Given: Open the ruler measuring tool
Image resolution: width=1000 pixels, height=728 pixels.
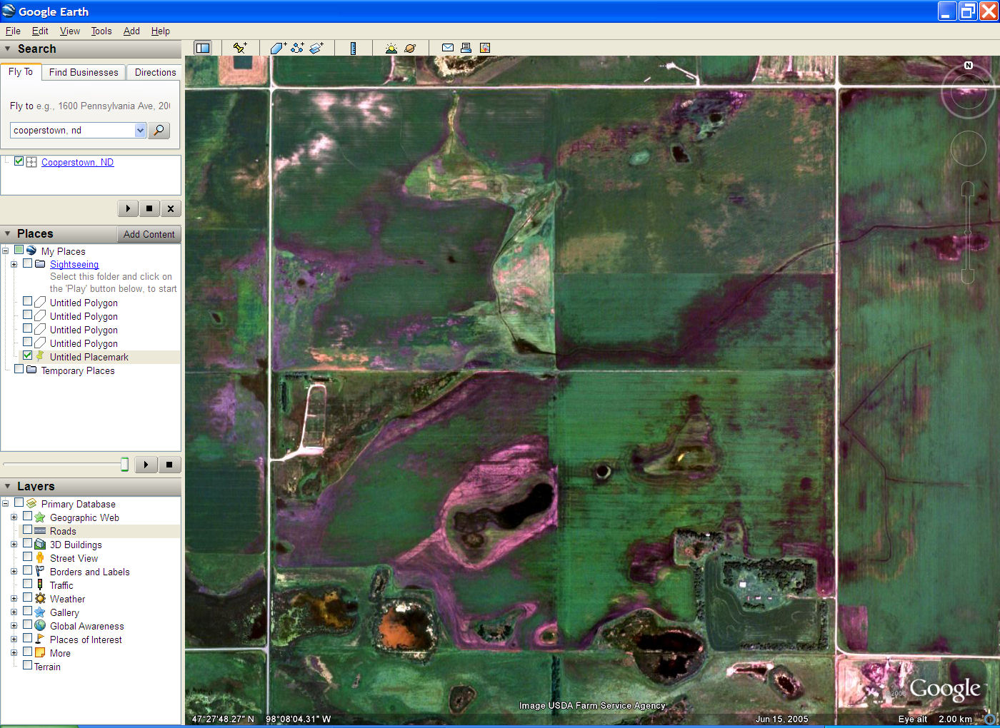Looking at the screenshot, I should point(353,48).
